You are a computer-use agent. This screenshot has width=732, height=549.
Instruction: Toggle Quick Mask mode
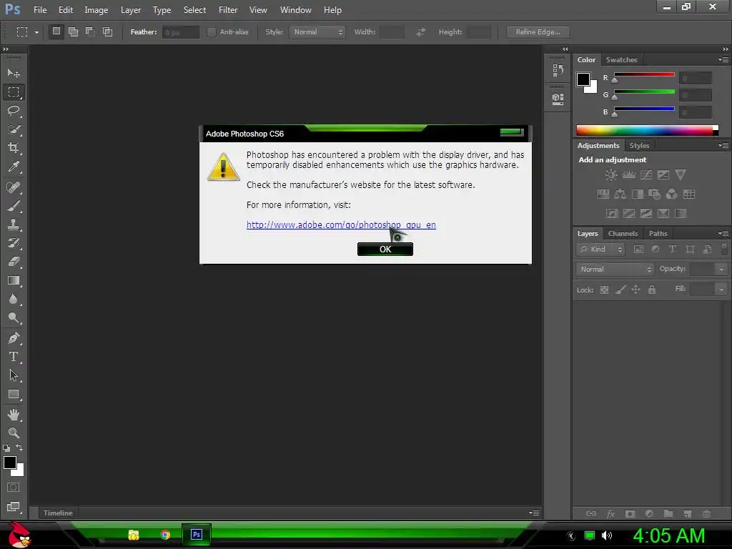tap(13, 488)
